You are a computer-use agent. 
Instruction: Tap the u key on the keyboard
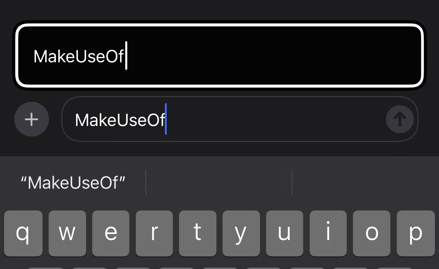pos(284,233)
